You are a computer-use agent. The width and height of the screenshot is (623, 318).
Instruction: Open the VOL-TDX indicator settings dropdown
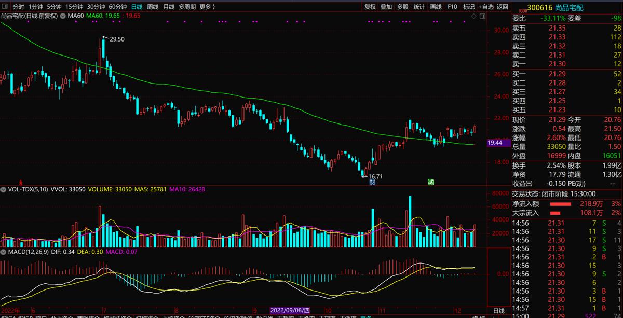(x=4, y=190)
